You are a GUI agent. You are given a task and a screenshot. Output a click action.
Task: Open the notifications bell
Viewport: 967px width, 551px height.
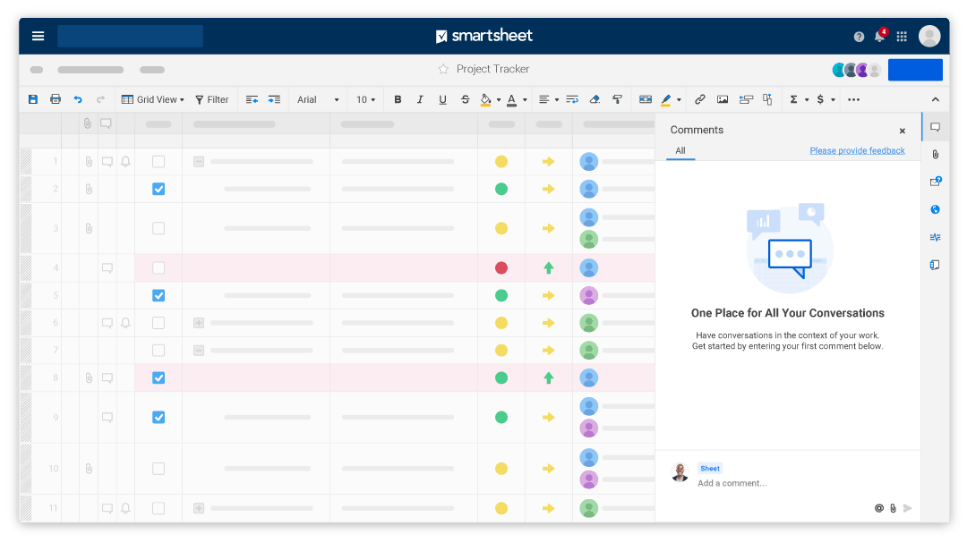point(879,36)
